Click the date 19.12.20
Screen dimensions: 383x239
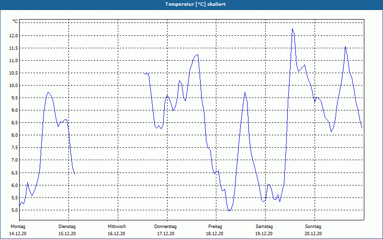pos(264,234)
